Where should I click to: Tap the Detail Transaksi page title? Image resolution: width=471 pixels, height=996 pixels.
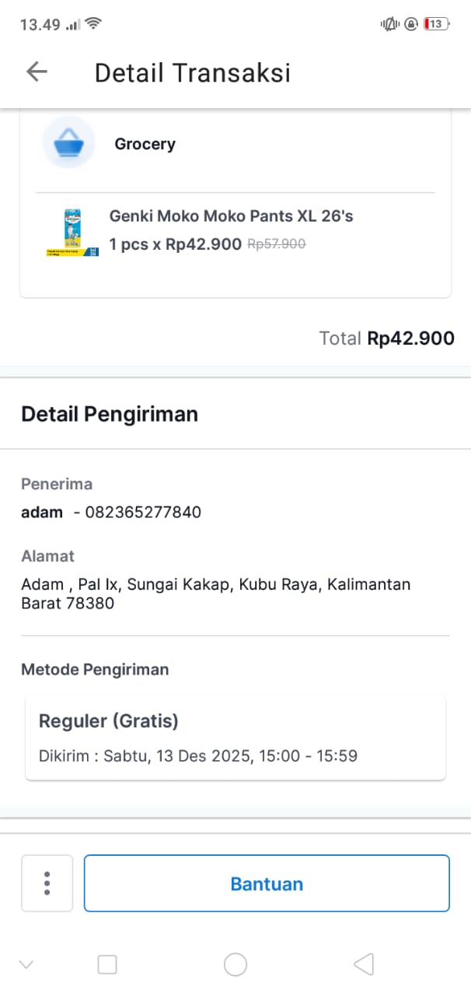pyautogui.click(x=193, y=72)
